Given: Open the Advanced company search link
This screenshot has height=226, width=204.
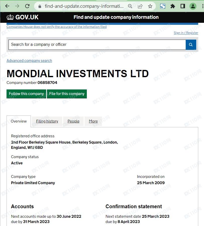Looking at the screenshot, I should pyautogui.click(x=29, y=61).
